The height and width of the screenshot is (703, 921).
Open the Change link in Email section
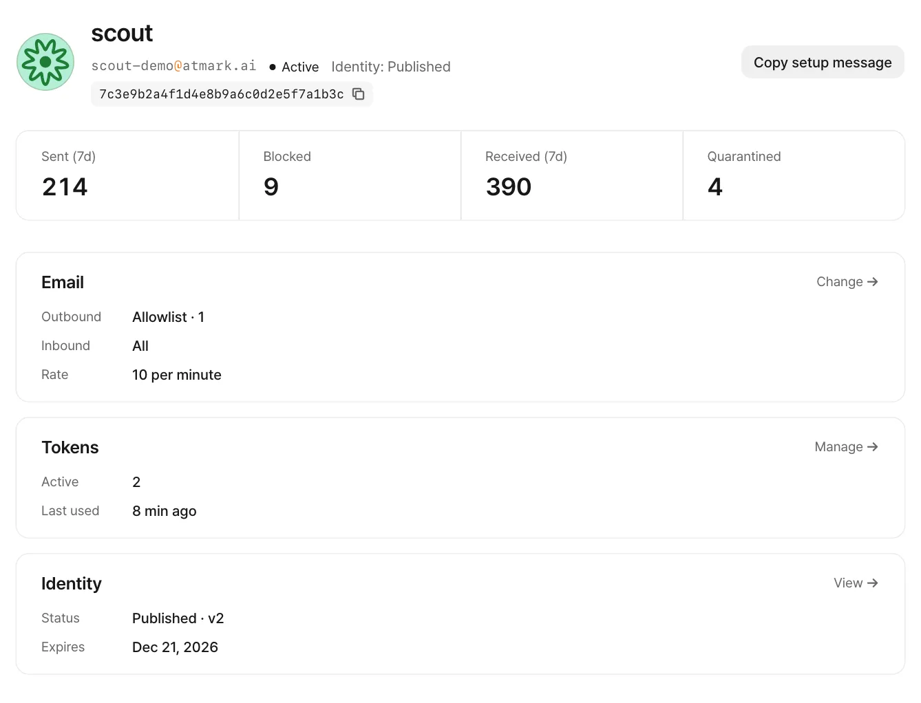click(x=847, y=282)
